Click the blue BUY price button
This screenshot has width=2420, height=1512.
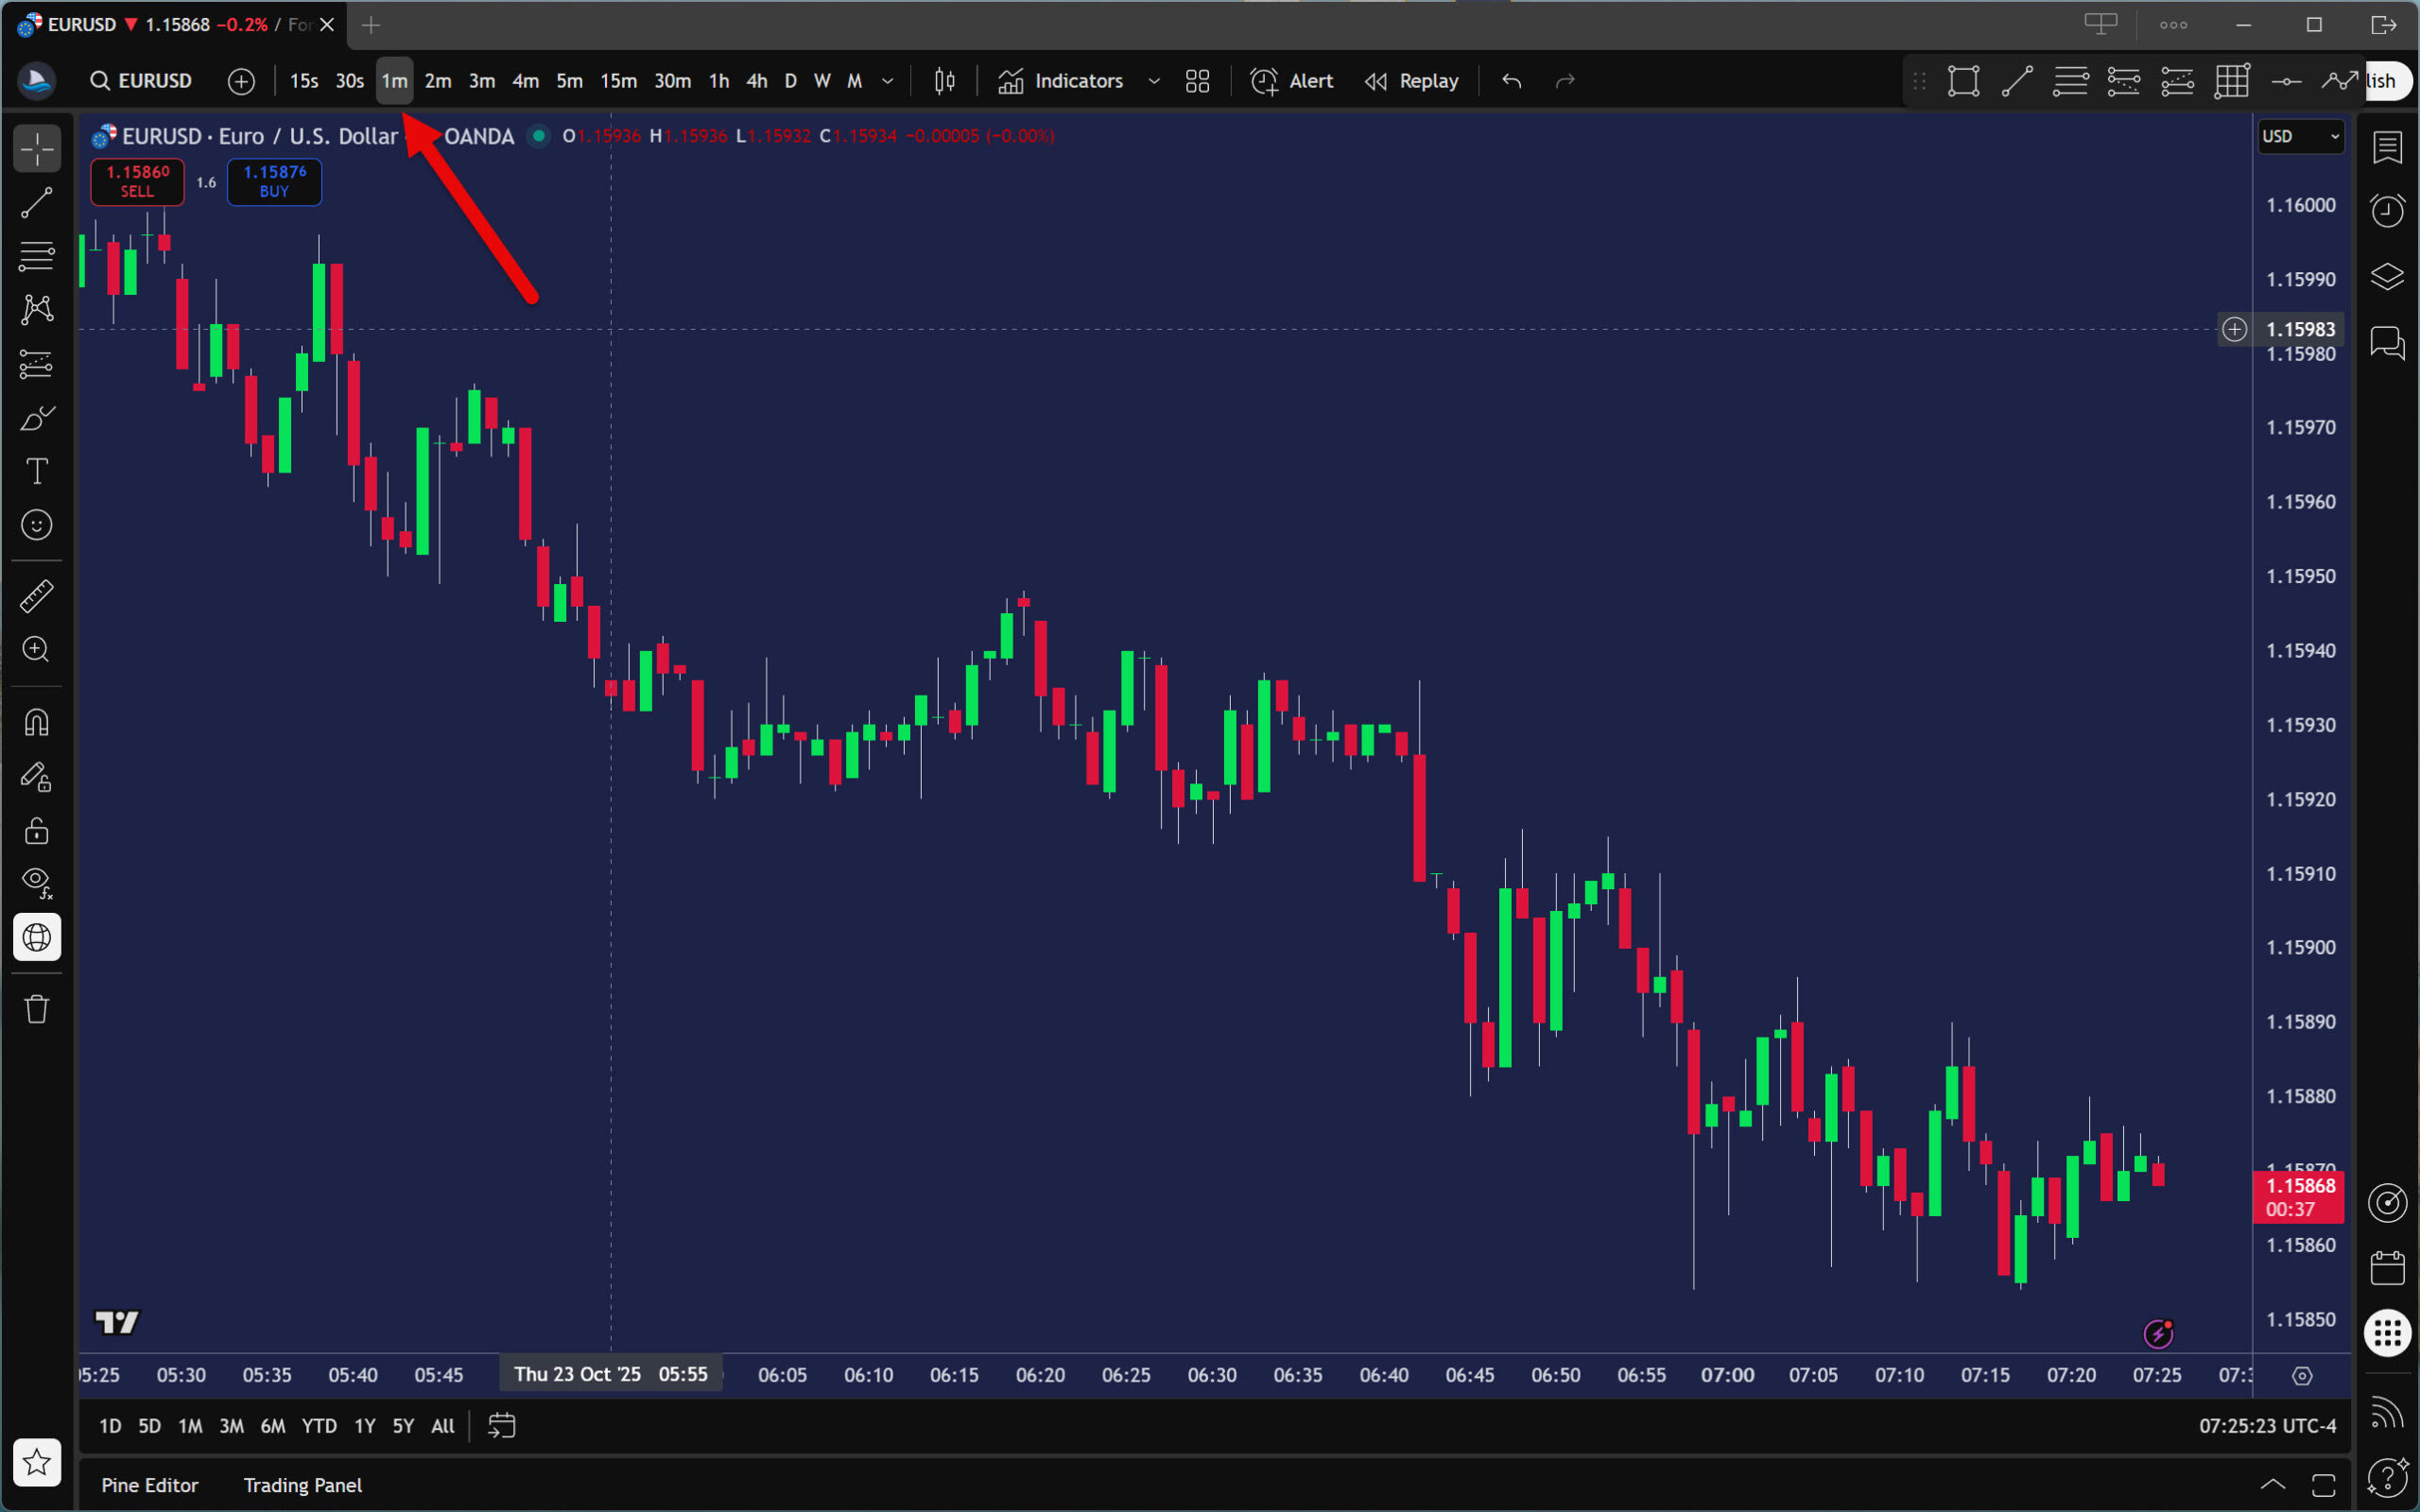[274, 181]
